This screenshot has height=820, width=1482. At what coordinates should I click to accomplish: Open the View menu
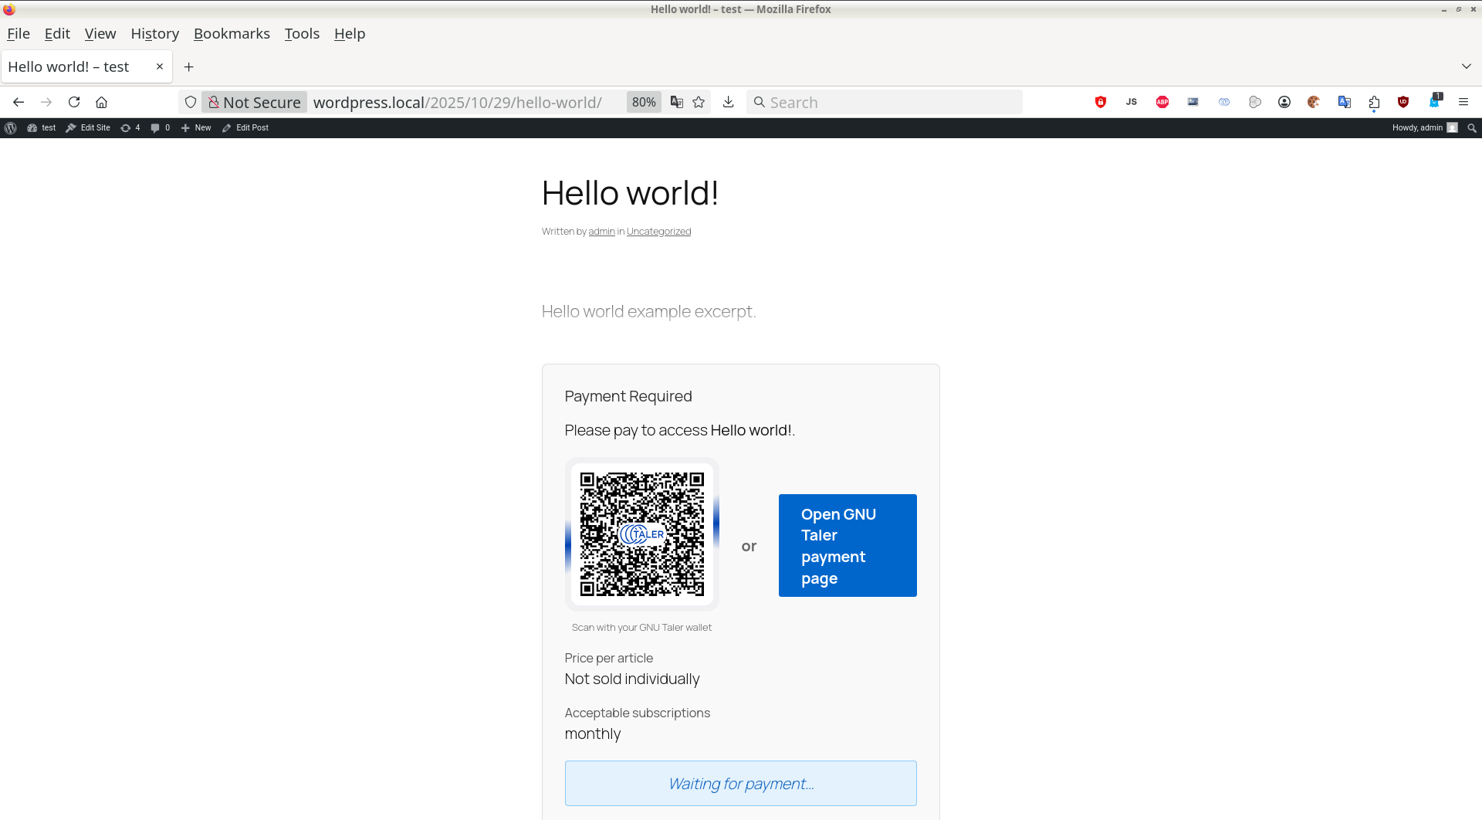click(100, 34)
